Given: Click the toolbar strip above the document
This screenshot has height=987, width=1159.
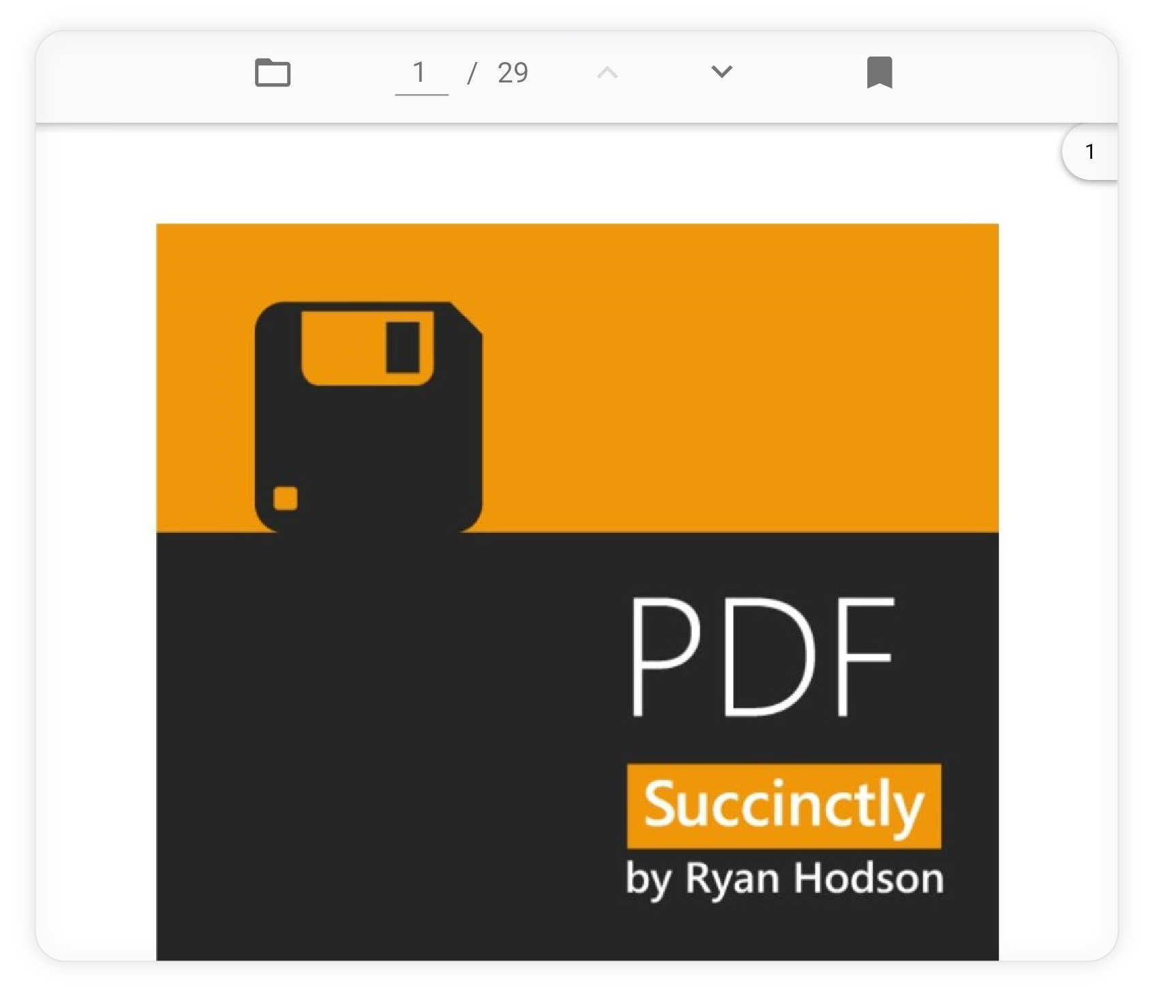Looking at the screenshot, I should [x=579, y=72].
